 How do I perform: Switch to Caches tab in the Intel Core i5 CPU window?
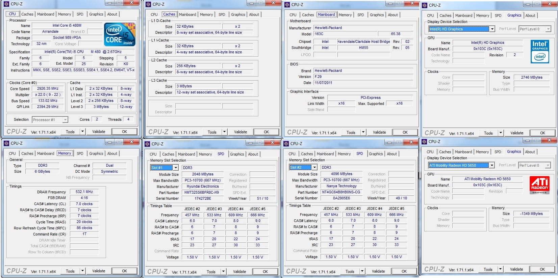point(27,14)
